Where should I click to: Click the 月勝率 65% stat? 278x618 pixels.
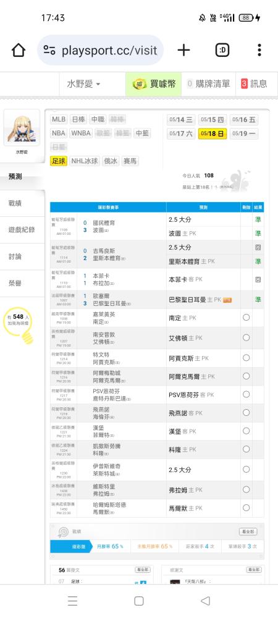point(110,547)
